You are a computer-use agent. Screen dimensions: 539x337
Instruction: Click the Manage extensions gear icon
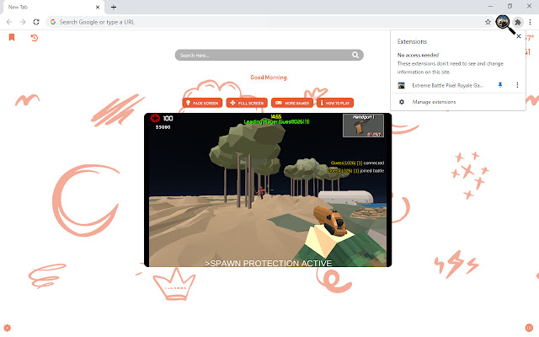pyautogui.click(x=402, y=102)
